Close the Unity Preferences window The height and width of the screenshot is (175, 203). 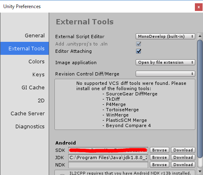coord(199,7)
